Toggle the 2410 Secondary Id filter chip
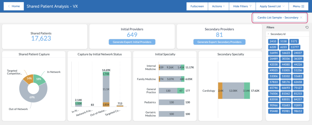This screenshot has width=312, height=125. 273,41
